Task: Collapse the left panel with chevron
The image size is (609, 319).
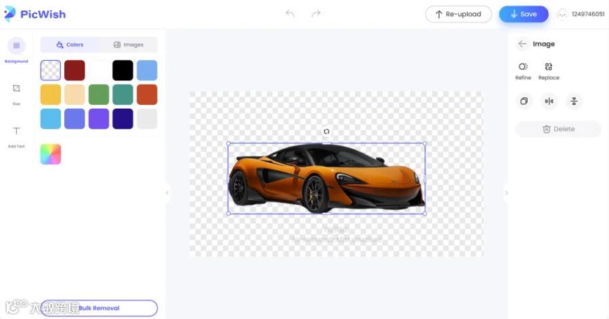Action: point(167,193)
